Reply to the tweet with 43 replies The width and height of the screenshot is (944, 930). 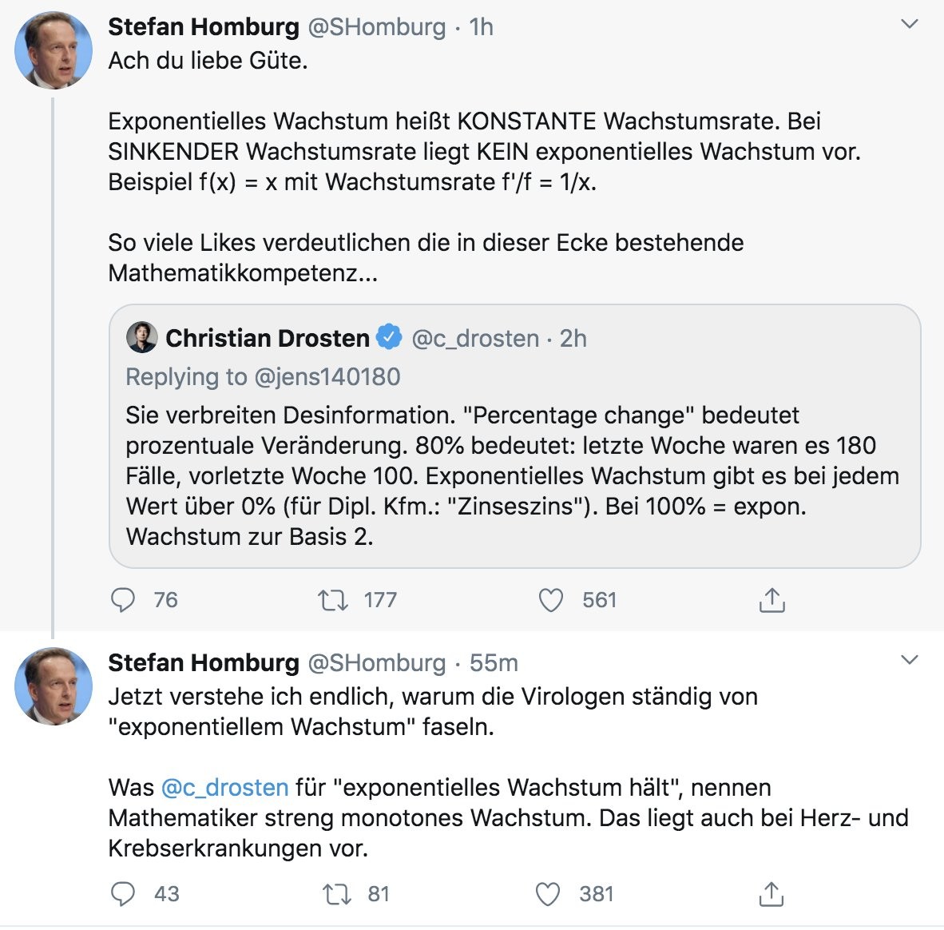[x=122, y=894]
